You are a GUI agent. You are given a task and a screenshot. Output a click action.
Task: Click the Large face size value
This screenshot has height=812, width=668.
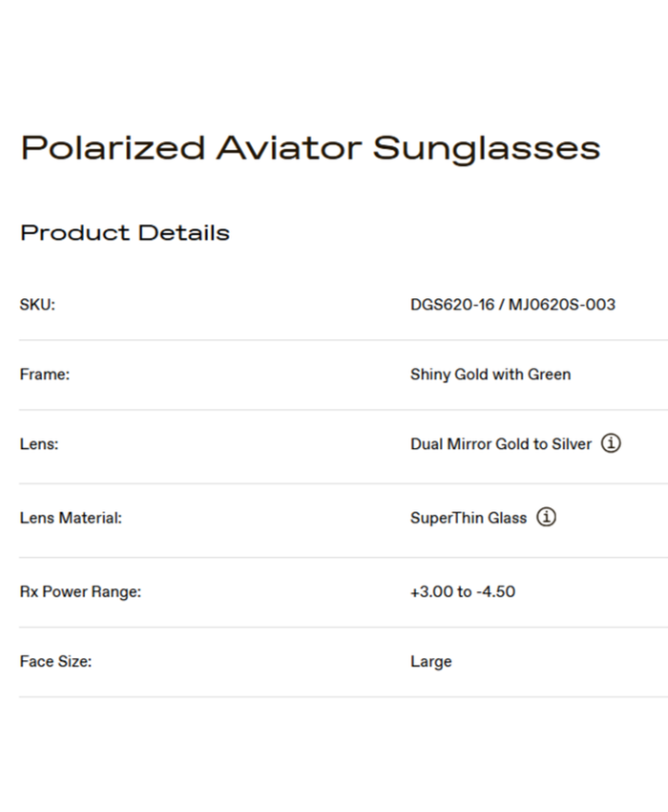tap(431, 661)
